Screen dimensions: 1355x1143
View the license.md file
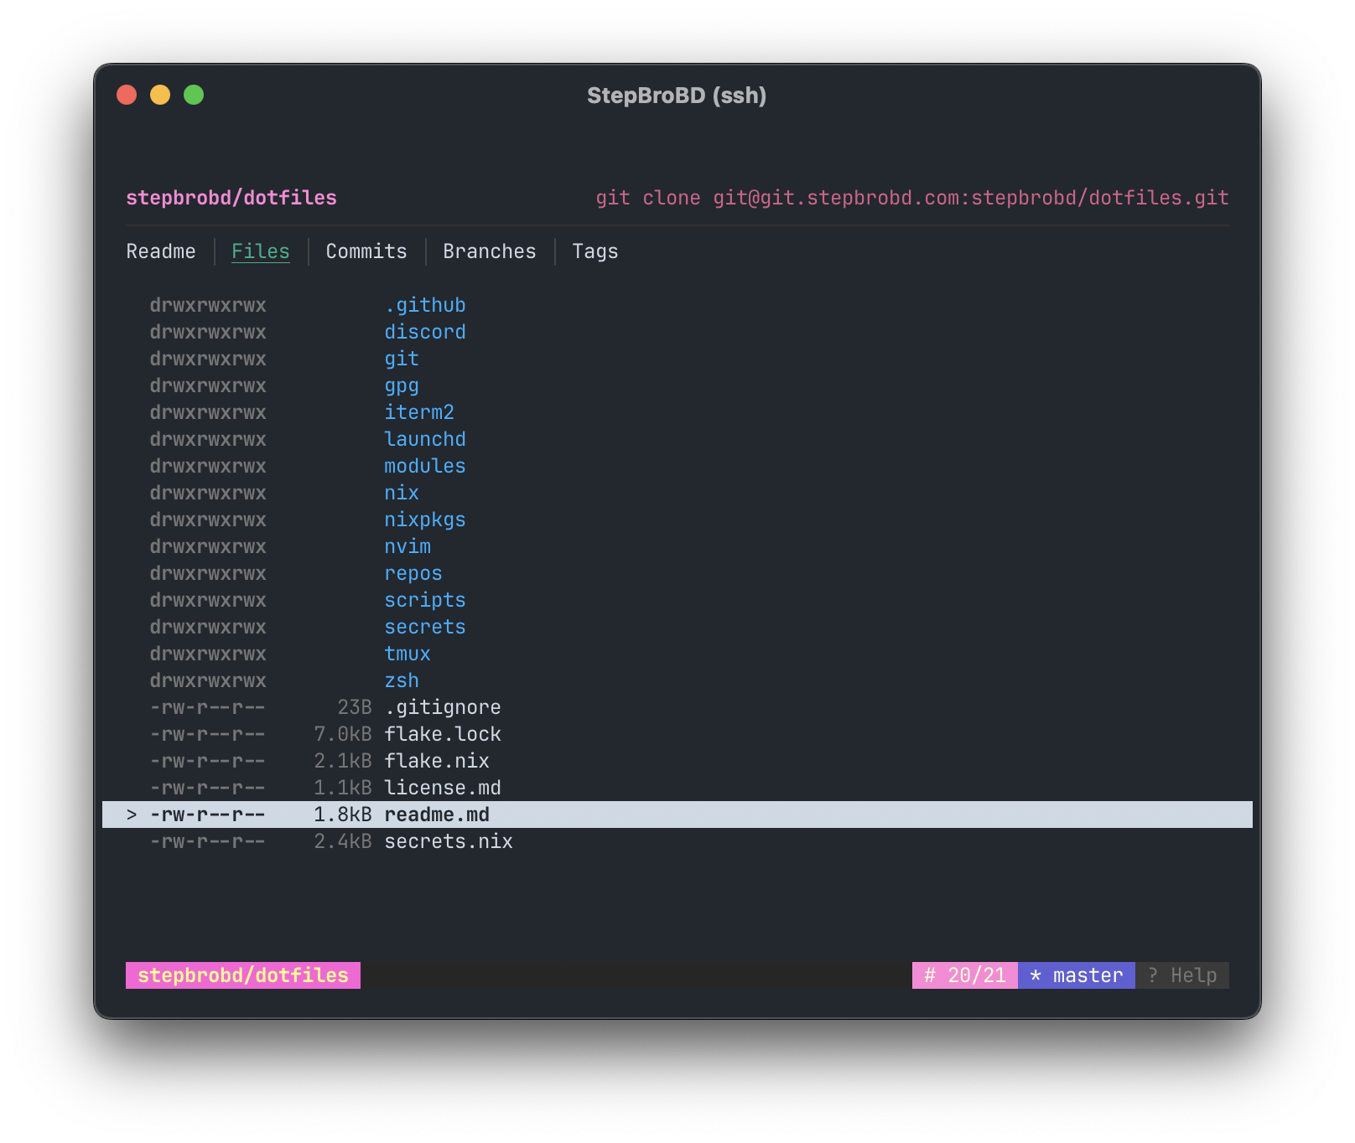pyautogui.click(x=443, y=787)
